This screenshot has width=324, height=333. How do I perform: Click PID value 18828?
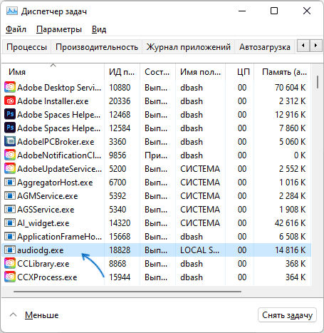[120, 250]
